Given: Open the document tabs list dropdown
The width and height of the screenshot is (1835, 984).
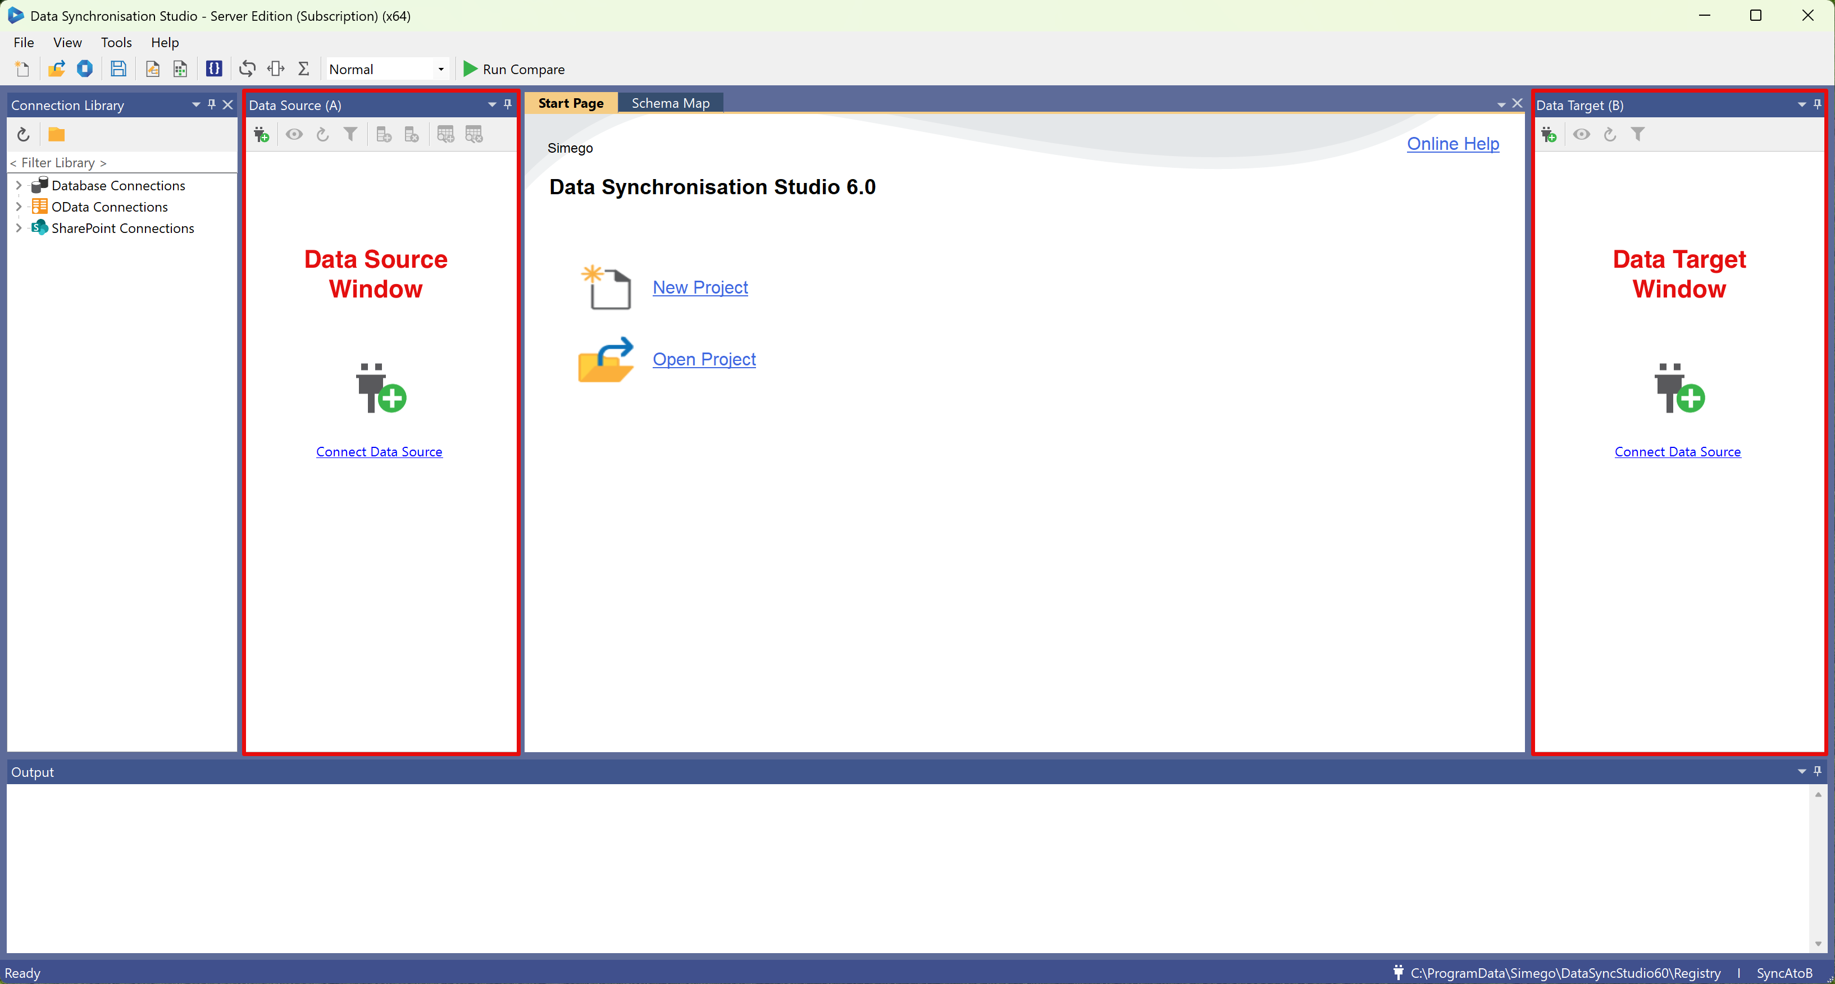Looking at the screenshot, I should 1501,104.
